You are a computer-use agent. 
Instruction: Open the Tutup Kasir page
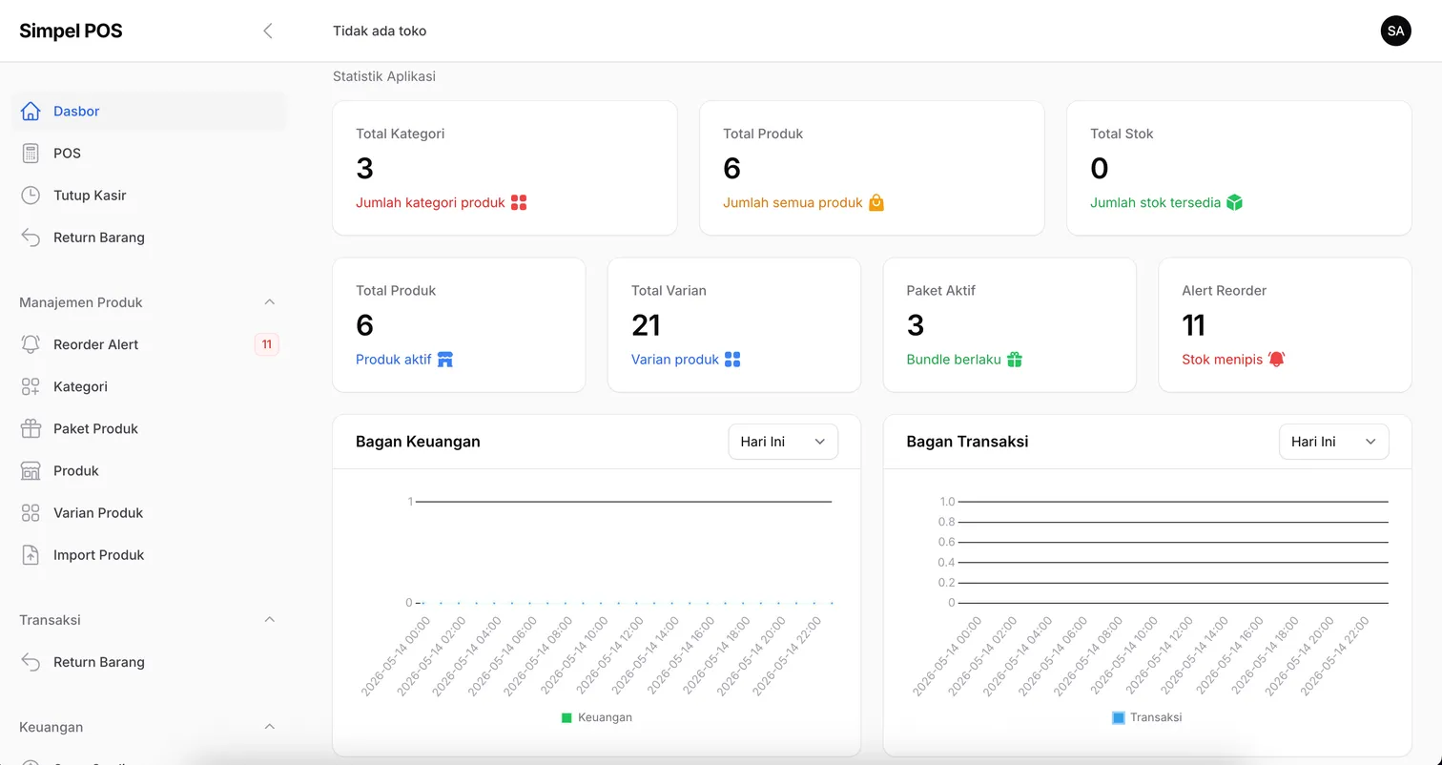149,196
